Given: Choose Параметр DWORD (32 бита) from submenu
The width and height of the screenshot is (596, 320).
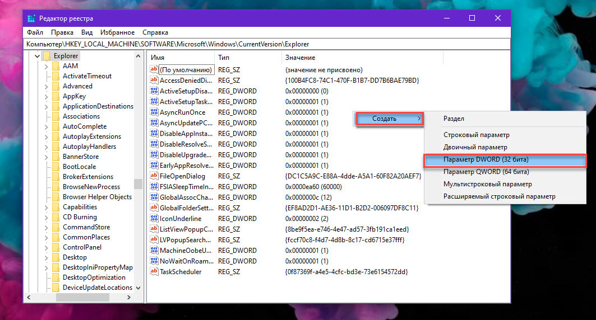Looking at the screenshot, I should click(x=505, y=159).
